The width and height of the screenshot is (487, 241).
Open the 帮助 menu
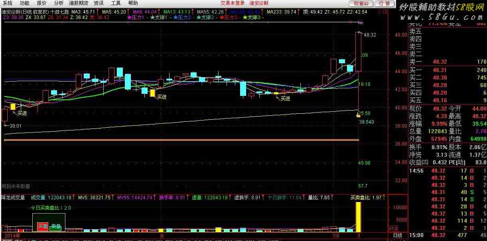click(133, 3)
